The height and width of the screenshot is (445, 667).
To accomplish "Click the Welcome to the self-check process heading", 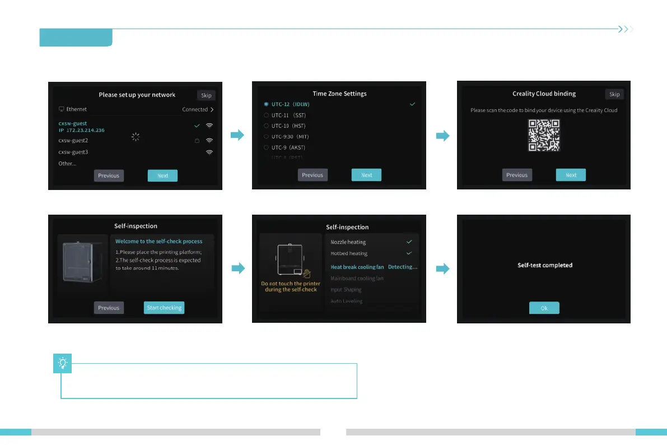I will click(158, 242).
